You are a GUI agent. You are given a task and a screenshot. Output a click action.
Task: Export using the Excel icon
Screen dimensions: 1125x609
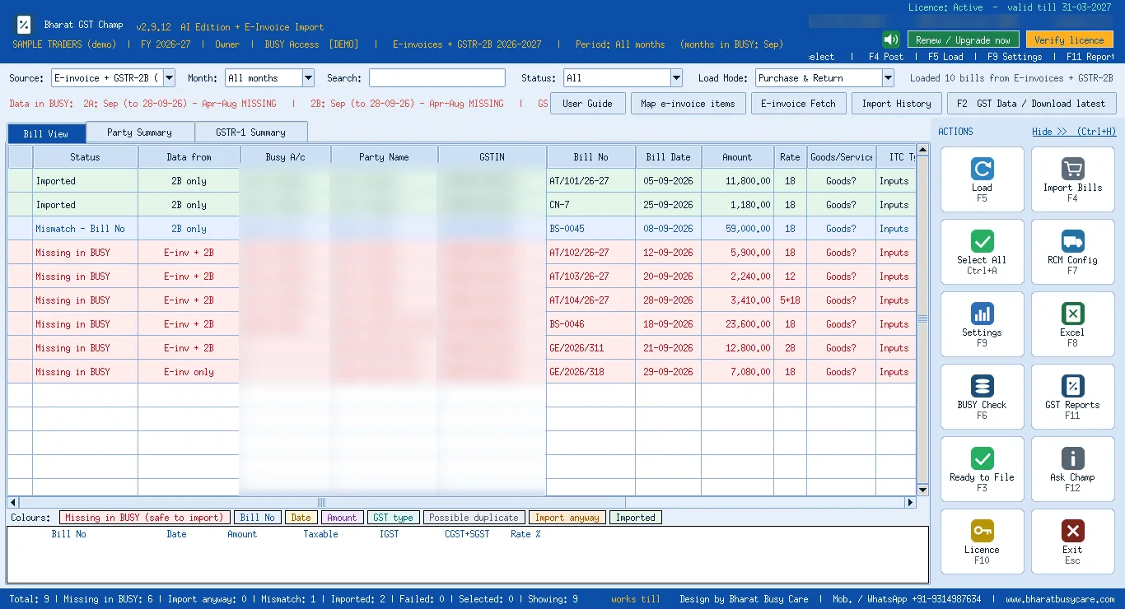[x=1072, y=314]
